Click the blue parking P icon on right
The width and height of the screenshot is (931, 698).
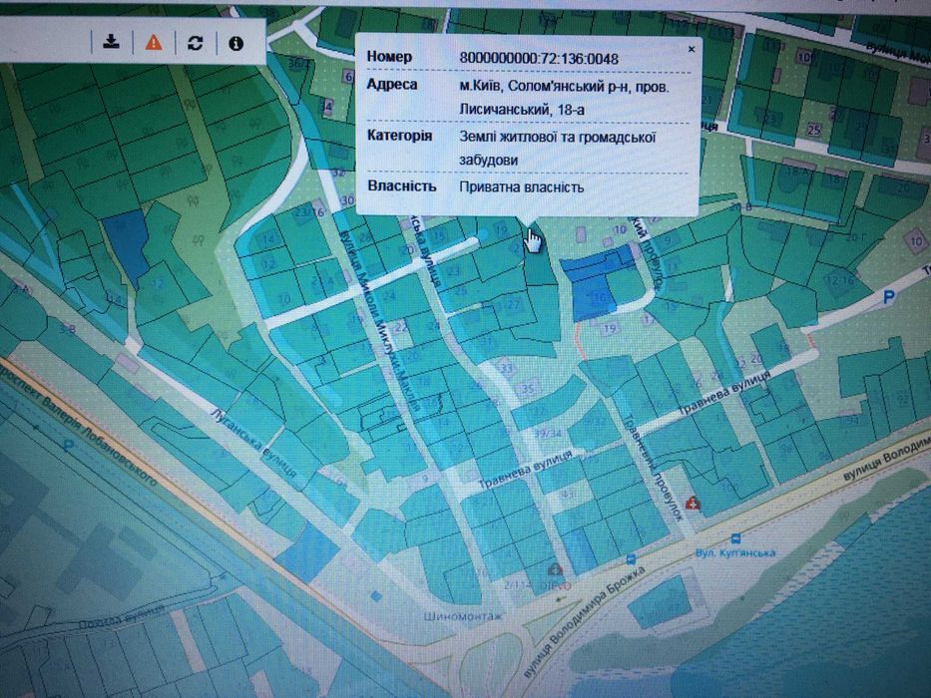pyautogui.click(x=888, y=297)
